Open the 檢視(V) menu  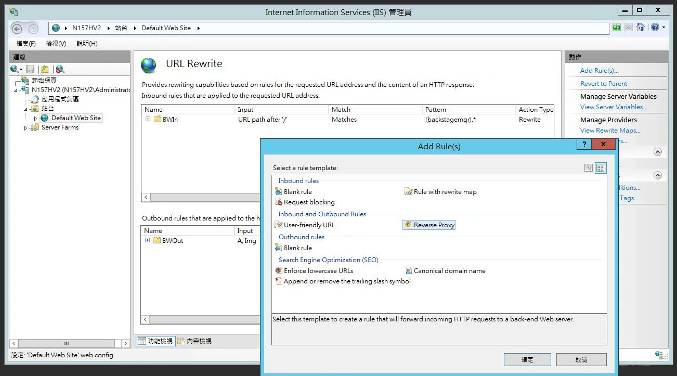[56, 43]
